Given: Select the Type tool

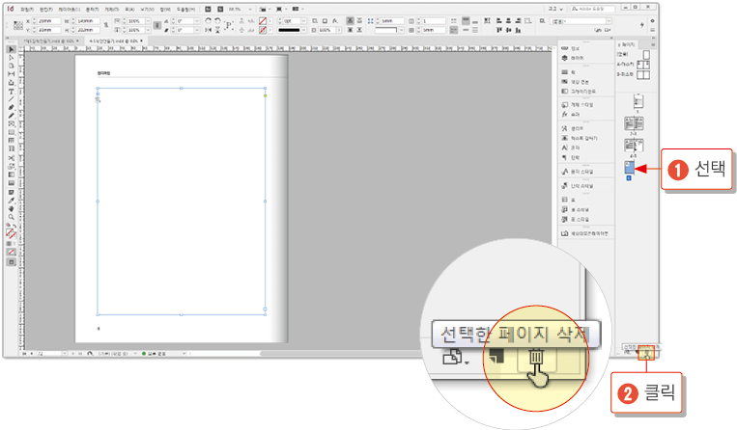Looking at the screenshot, I should click(12, 92).
